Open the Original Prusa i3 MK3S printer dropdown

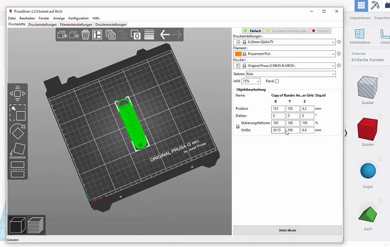click(x=284, y=66)
